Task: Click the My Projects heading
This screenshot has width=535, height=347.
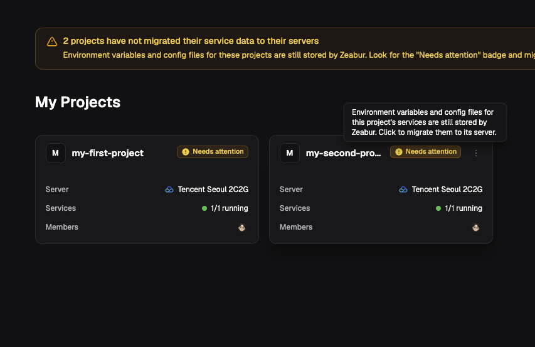Action: [78, 102]
